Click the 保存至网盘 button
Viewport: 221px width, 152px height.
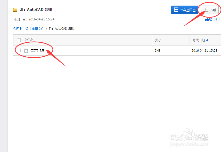pyautogui.click(x=185, y=10)
